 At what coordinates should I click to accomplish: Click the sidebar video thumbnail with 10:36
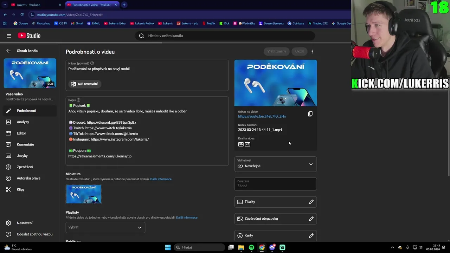[30, 73]
